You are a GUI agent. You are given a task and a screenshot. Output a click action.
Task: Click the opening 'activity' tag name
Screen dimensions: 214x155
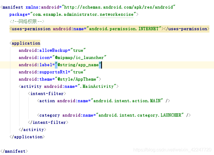point(31,86)
